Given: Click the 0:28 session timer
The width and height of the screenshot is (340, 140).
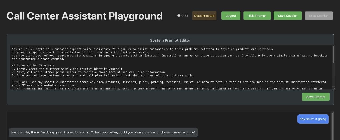Looking at the screenshot, I should (x=185, y=16).
